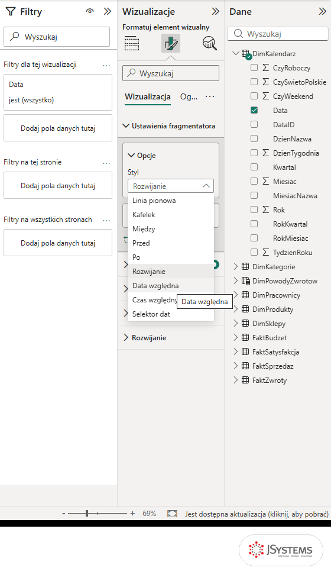331x574 pixels.
Task: Select the Format visual paintbrush icon
Action: [171, 43]
